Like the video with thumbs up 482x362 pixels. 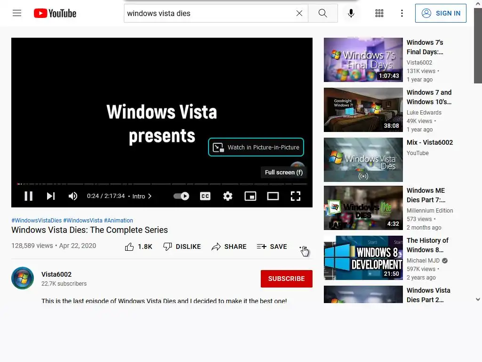point(138,247)
